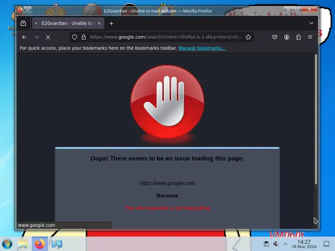View site info via padlock icon
The width and height of the screenshot is (335, 251).
pos(84,37)
